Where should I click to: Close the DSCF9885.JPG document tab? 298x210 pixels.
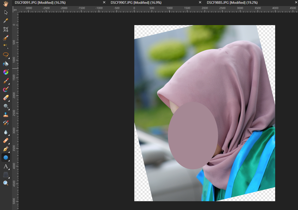[296, 3]
